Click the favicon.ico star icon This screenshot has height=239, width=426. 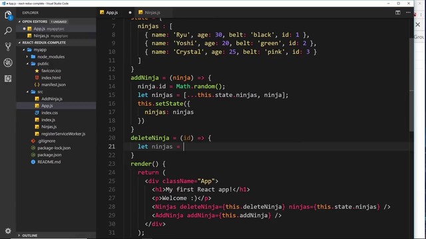37,71
